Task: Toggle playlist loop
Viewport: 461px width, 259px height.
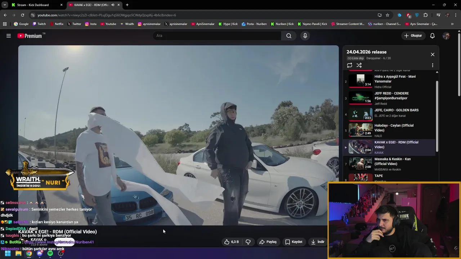Action: 350,65
